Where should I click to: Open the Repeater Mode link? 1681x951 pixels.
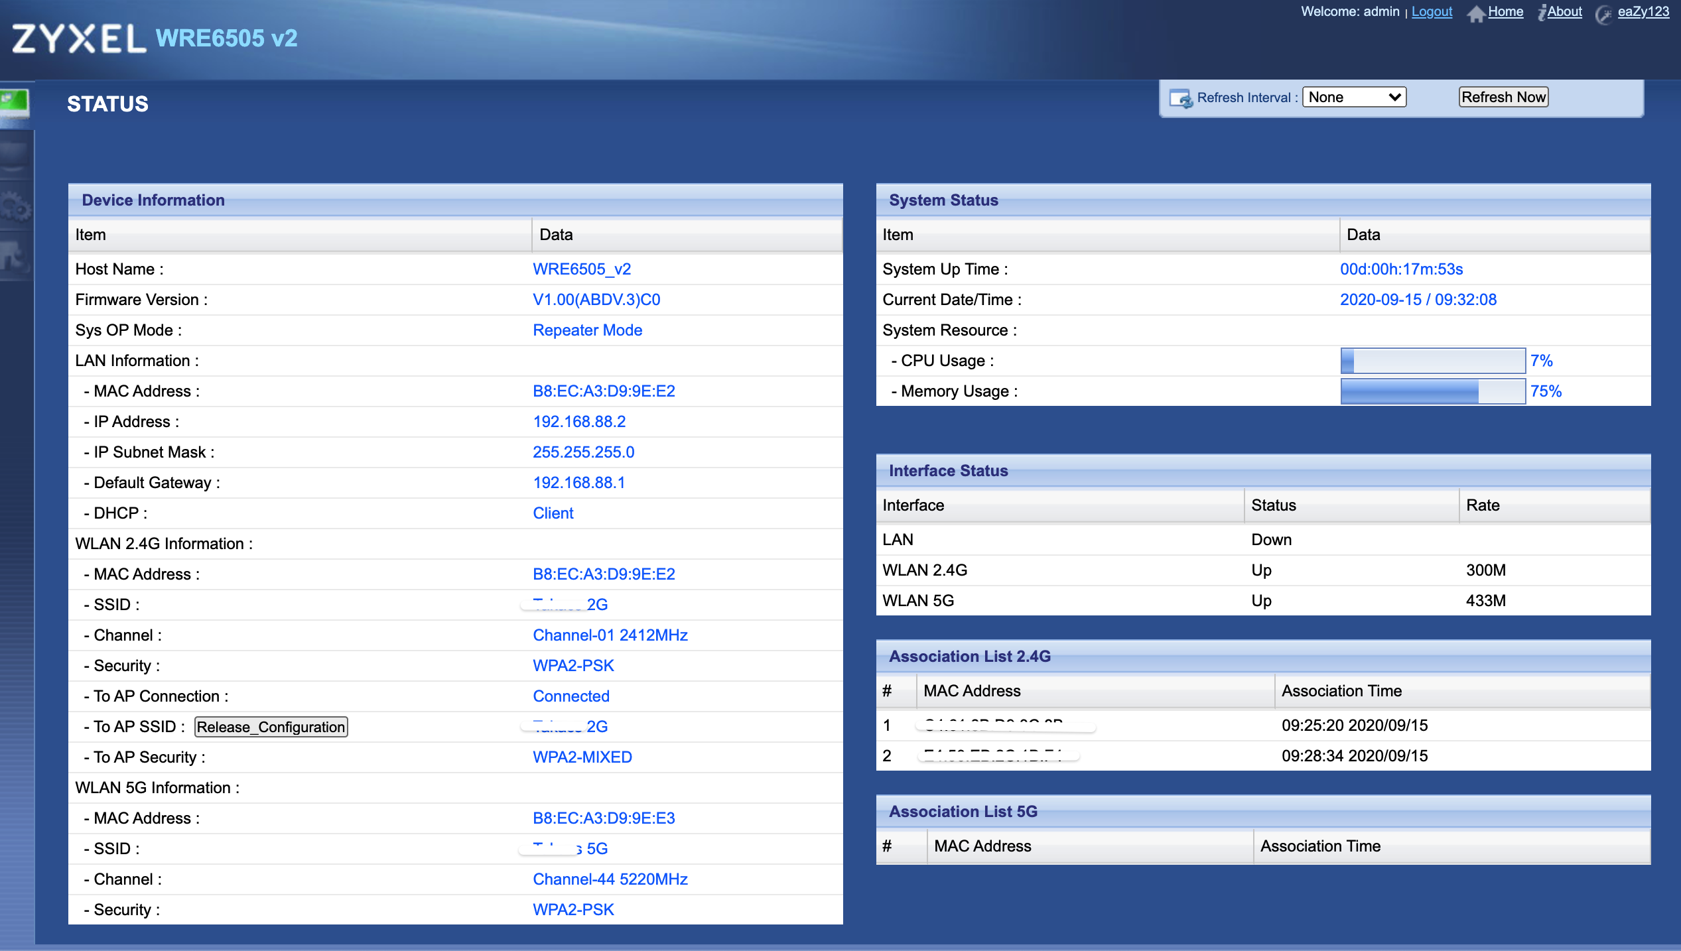[587, 330]
